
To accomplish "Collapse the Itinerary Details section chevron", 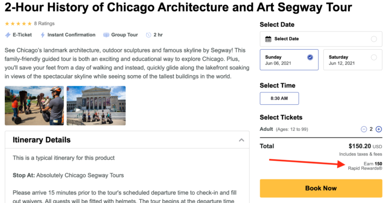I will coord(241,140).
